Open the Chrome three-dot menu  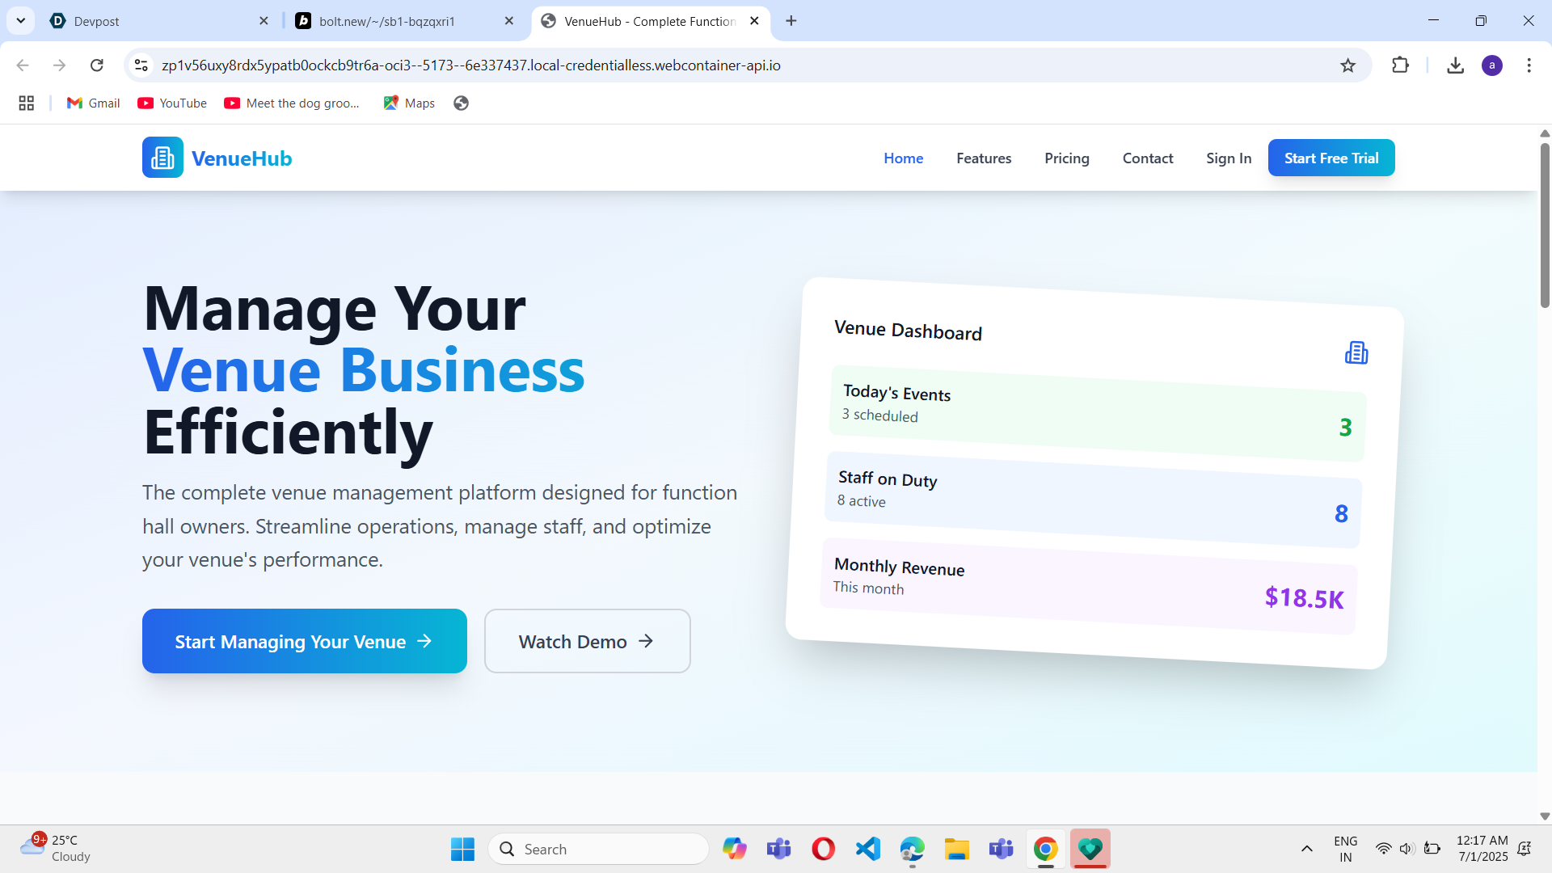tap(1529, 65)
